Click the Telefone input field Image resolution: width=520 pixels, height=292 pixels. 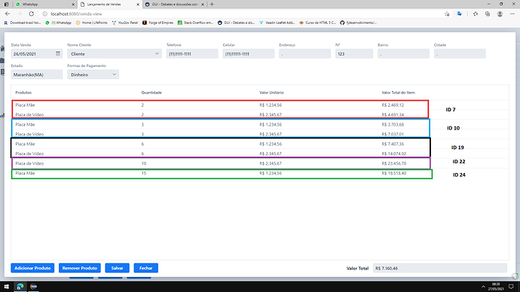click(192, 53)
